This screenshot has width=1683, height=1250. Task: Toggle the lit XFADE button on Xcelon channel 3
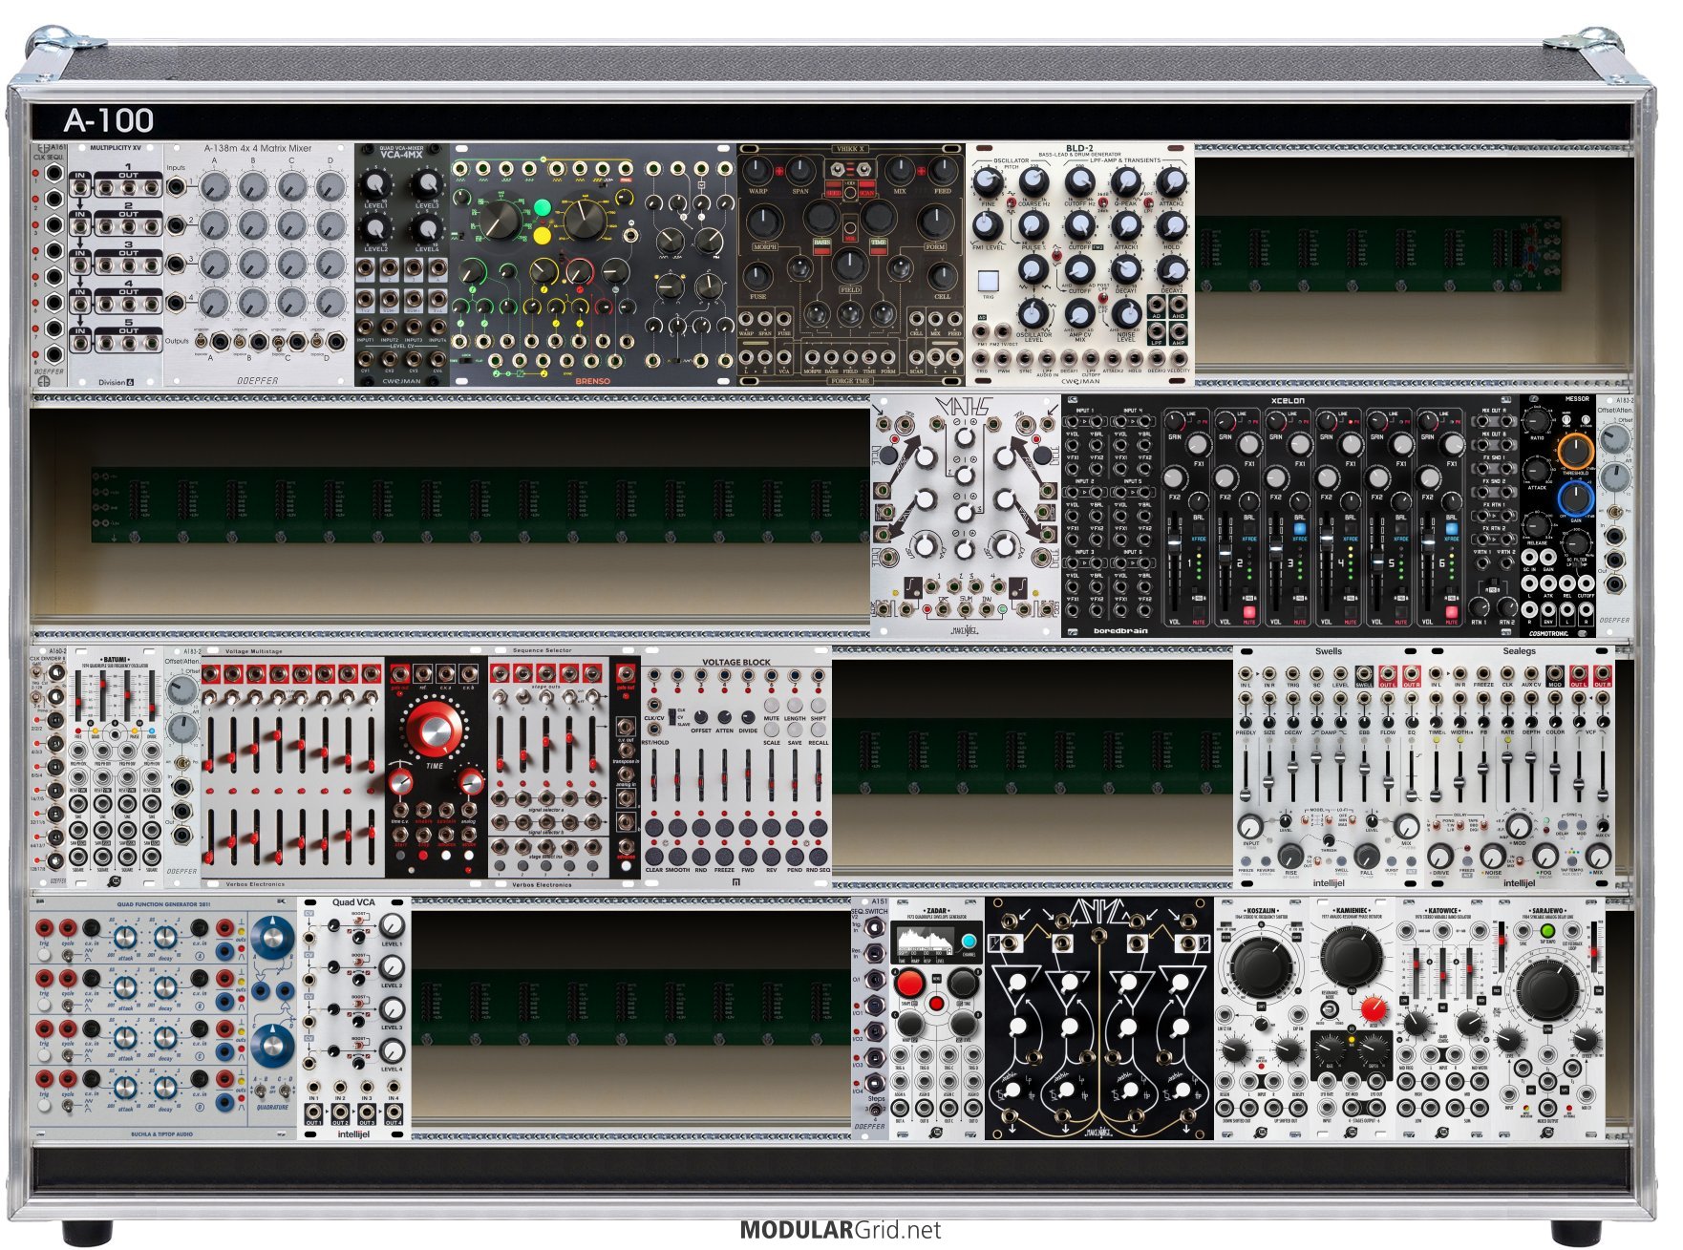pos(1300,528)
